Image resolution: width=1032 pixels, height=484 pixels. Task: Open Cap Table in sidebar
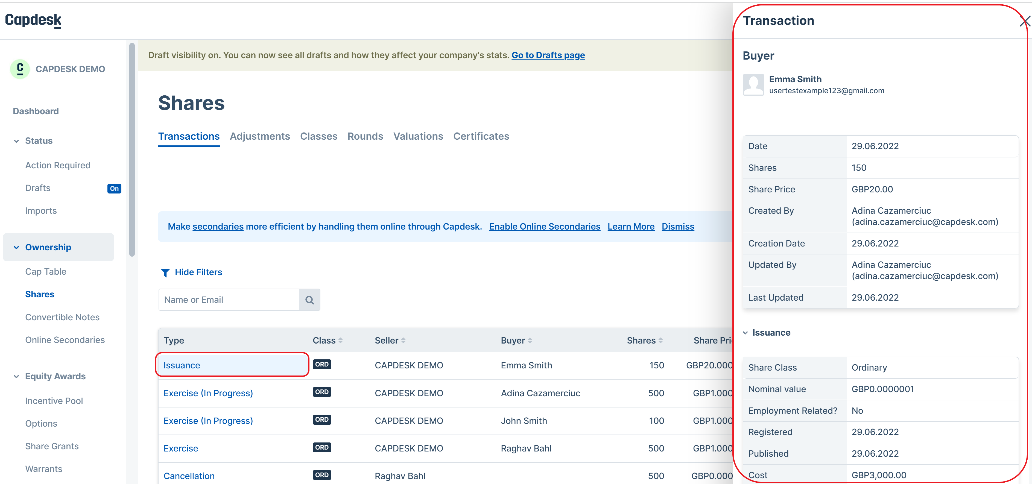pos(46,272)
